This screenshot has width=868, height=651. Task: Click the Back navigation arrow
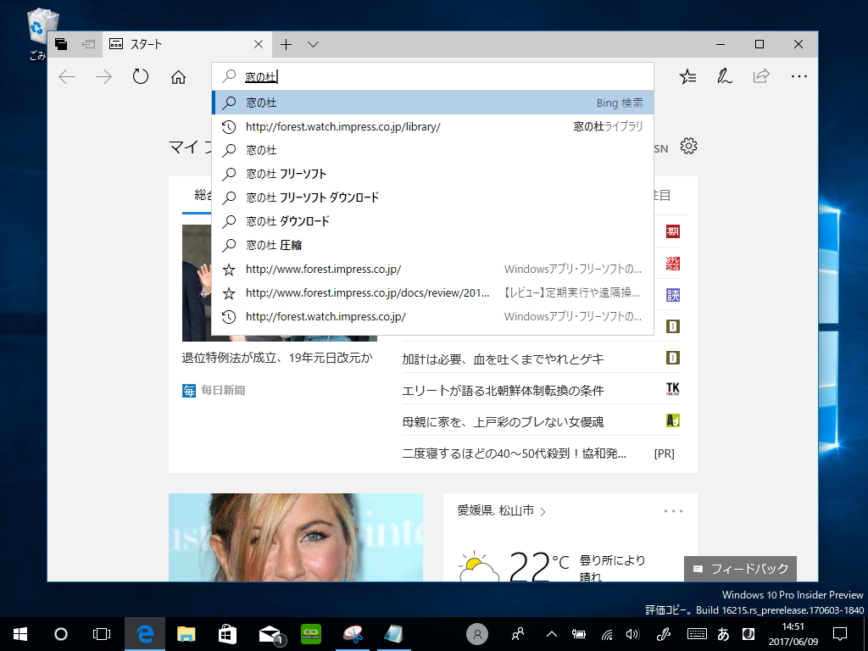(x=66, y=76)
